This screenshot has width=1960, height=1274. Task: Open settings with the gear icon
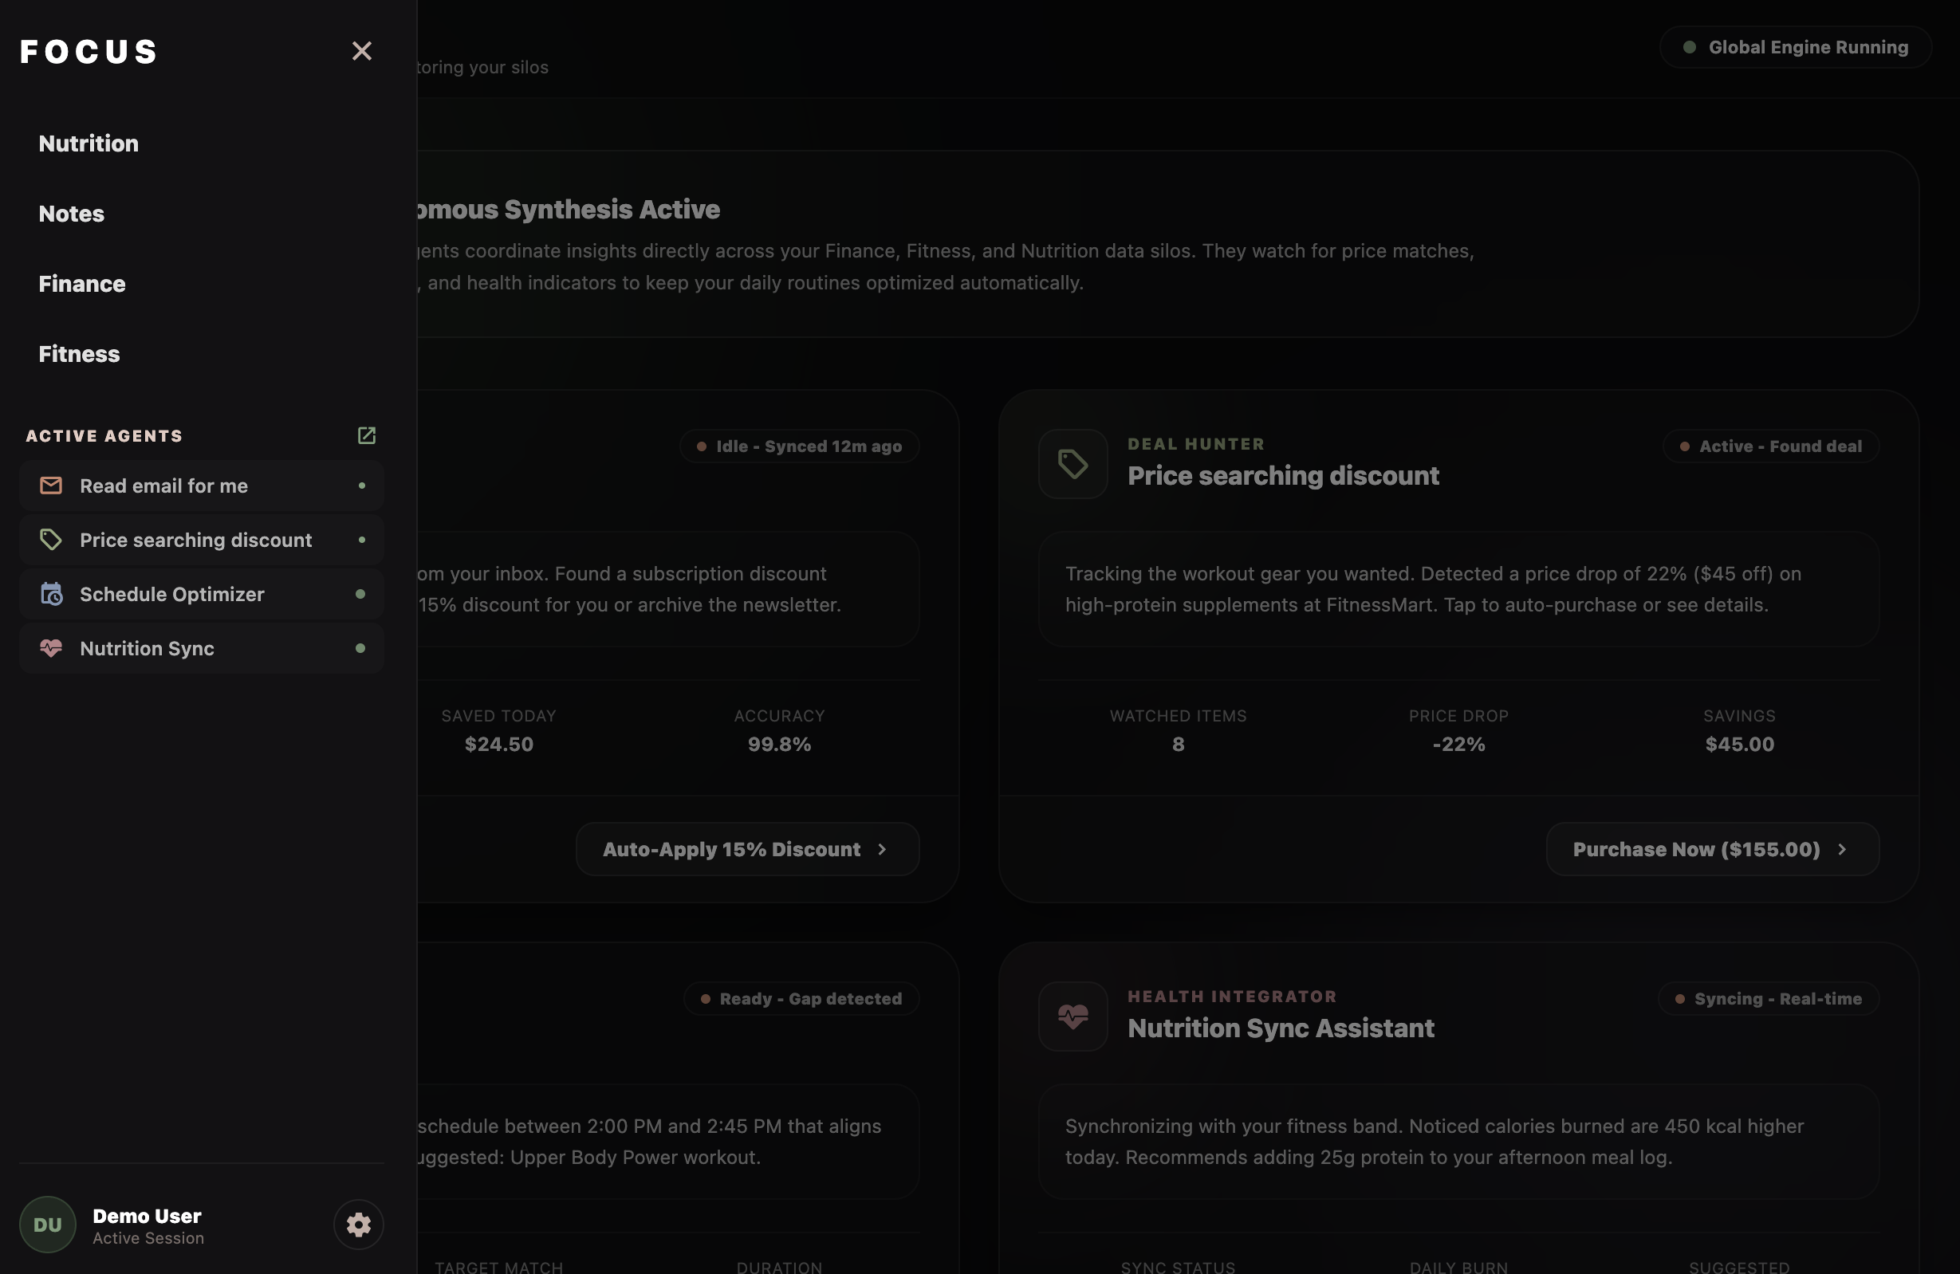click(358, 1225)
